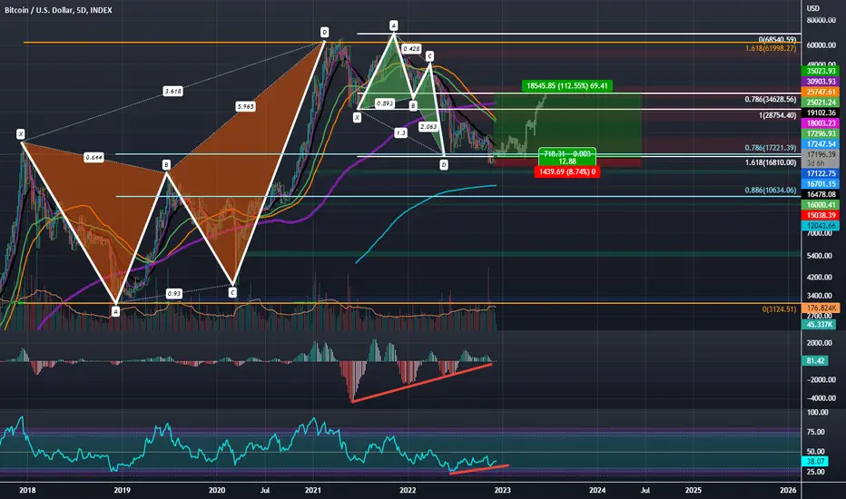Click the green 18545.85 (112.55%) profit target label
This screenshot has height=499, width=846.
pyautogui.click(x=567, y=86)
